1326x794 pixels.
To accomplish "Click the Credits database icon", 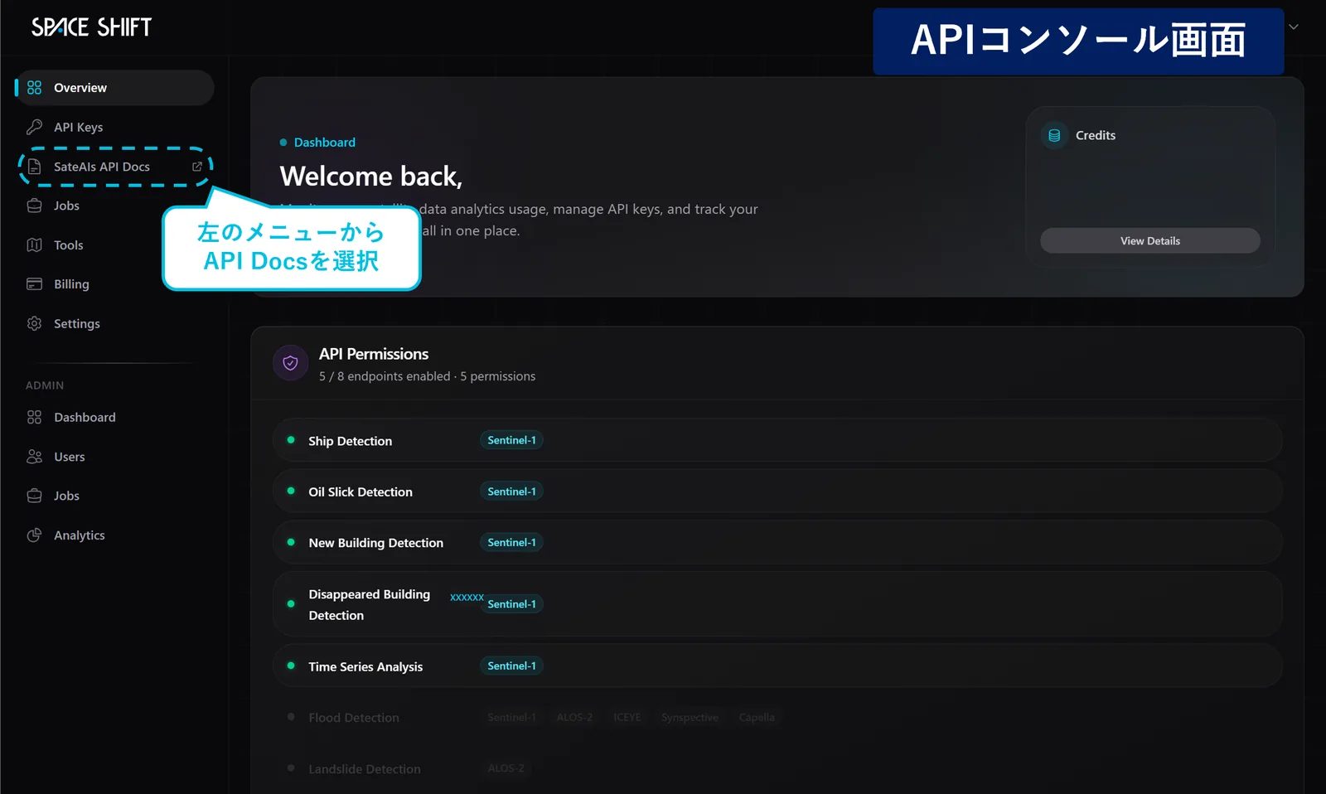I will click(x=1054, y=135).
